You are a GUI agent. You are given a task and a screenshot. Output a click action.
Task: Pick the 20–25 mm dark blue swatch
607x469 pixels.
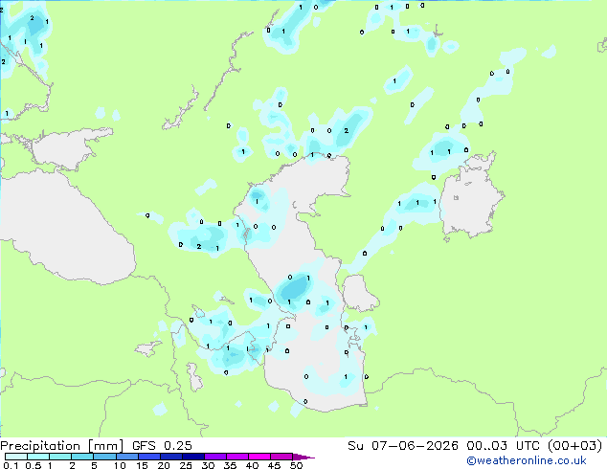(x=171, y=457)
